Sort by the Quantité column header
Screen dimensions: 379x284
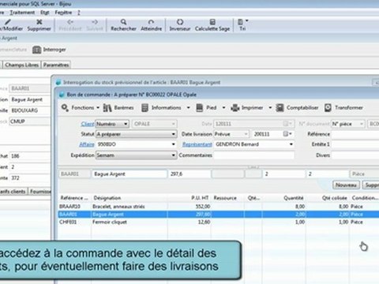[x=294, y=198]
